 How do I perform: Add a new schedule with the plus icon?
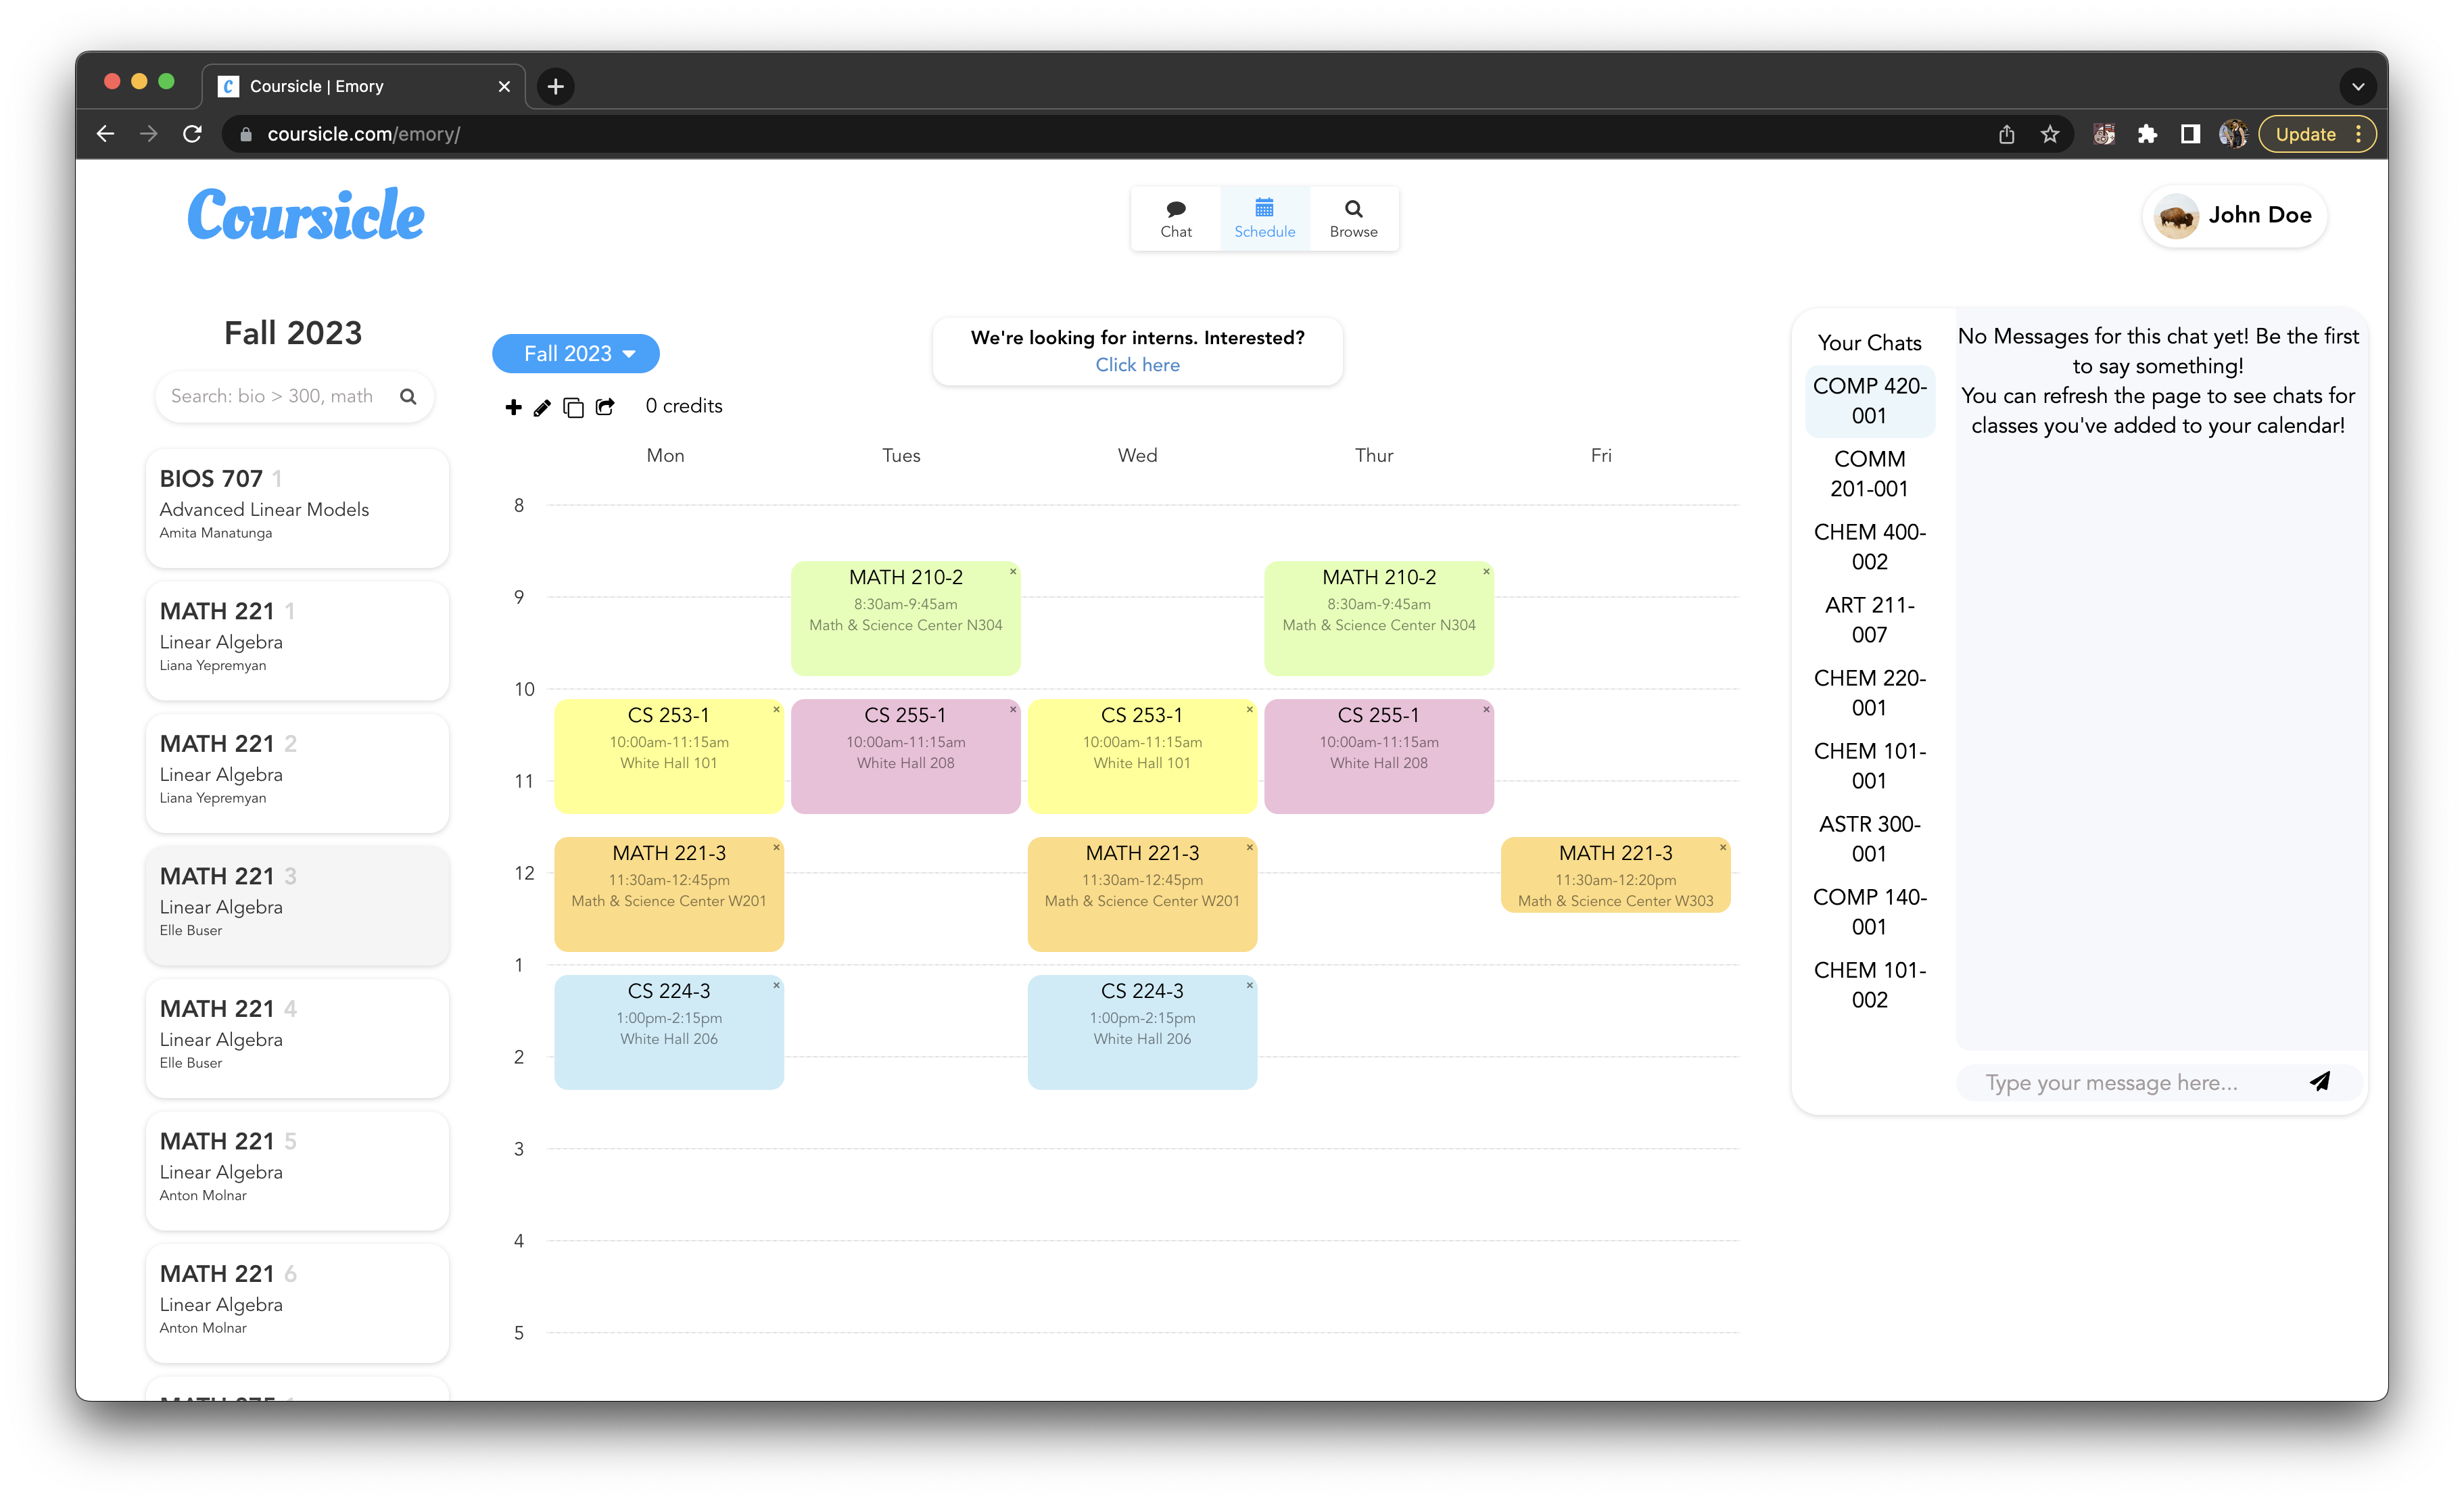point(513,408)
